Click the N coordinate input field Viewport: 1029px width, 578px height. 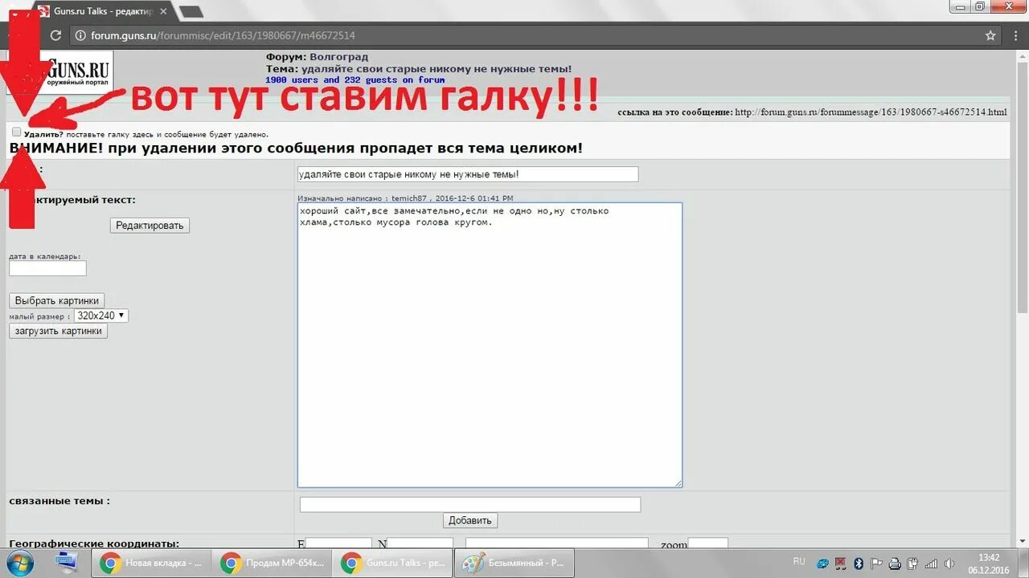[420, 544]
